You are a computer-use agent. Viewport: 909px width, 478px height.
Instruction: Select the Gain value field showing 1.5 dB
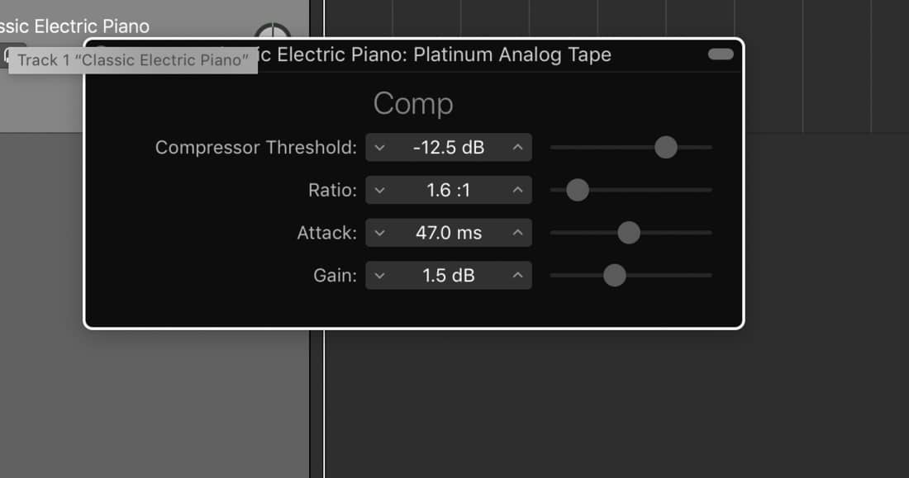[x=449, y=275]
